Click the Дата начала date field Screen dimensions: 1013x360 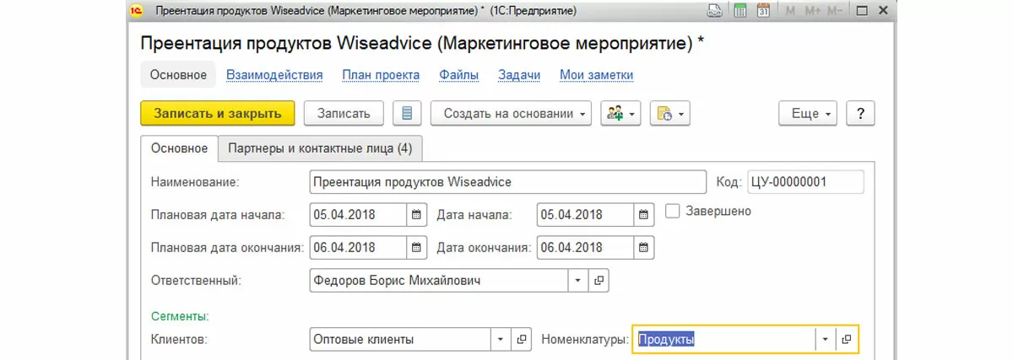pos(585,214)
